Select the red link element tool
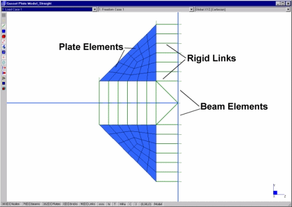 click(x=3, y=42)
